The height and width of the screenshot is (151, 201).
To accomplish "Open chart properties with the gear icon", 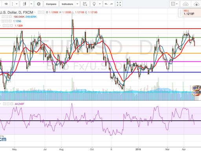I will (x=38, y=4).
